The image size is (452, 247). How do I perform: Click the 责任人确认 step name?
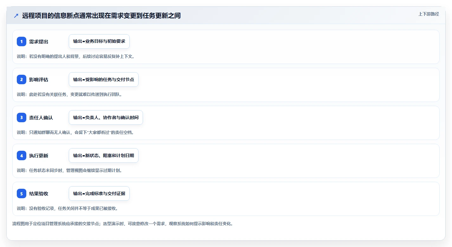[x=41, y=117]
